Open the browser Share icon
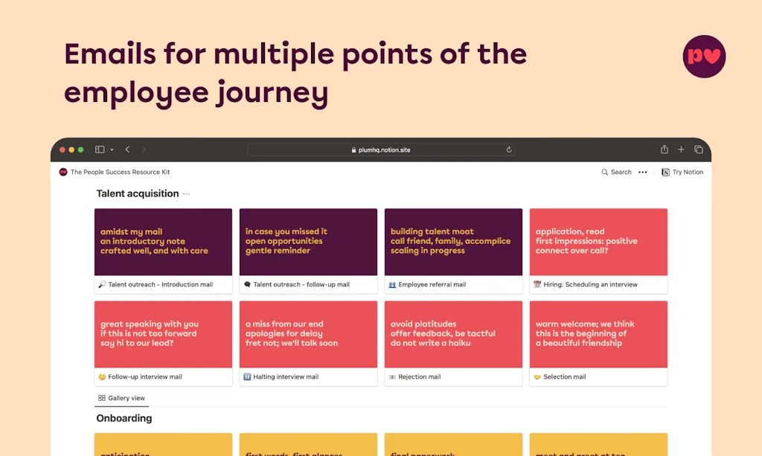Image resolution: width=762 pixels, height=456 pixels. coord(663,149)
